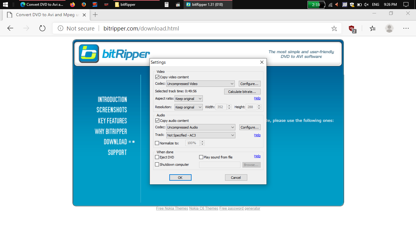
Task: Open the touchpad tray icon
Action: (x=345, y=5)
